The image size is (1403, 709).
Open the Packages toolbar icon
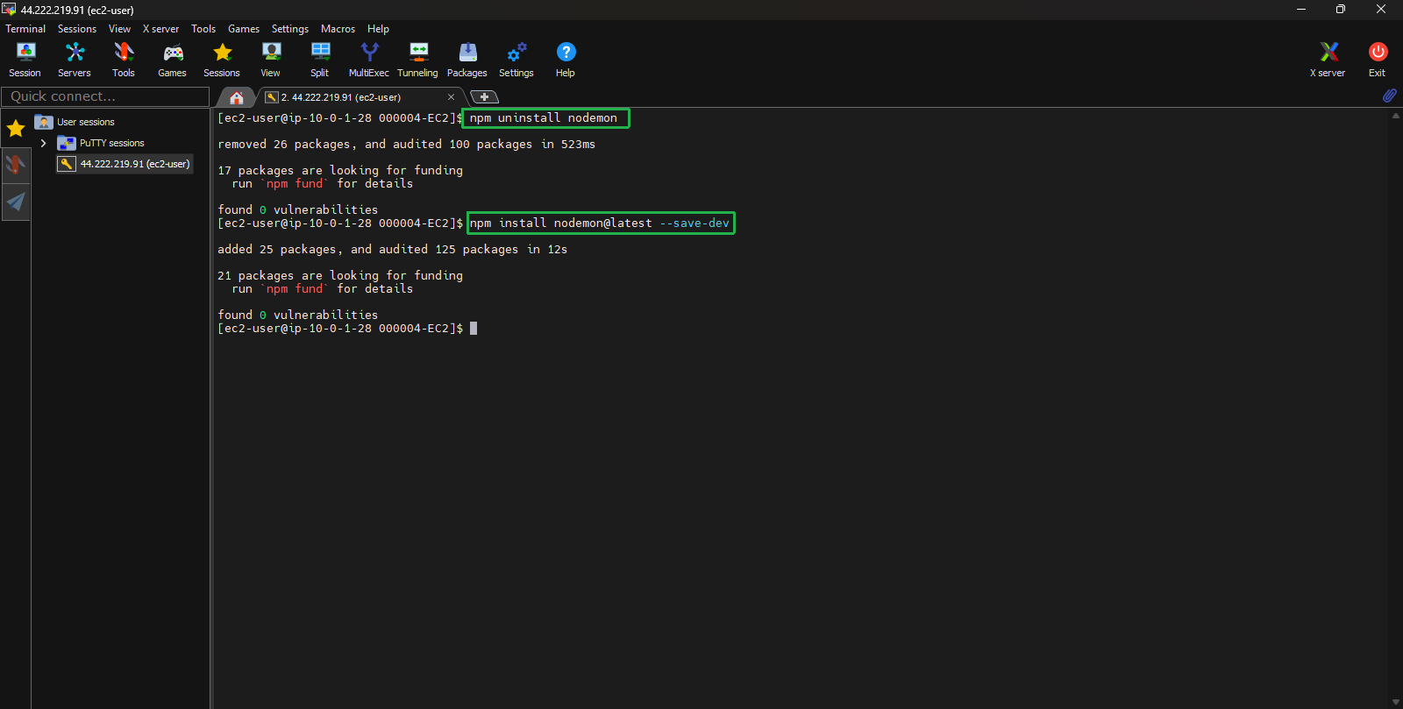click(x=467, y=60)
